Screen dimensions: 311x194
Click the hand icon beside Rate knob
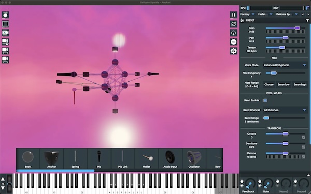(x=260, y=181)
